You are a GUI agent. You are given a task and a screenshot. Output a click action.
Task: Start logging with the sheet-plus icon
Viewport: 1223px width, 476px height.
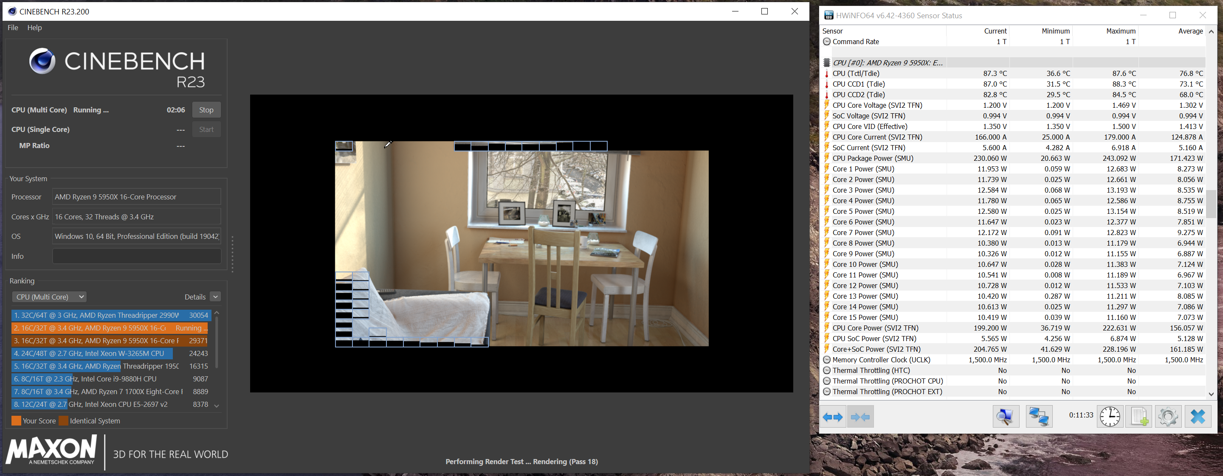click(x=1139, y=417)
